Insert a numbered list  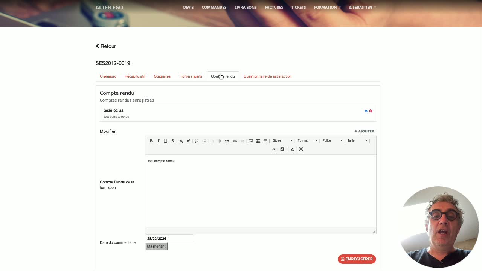(197, 141)
